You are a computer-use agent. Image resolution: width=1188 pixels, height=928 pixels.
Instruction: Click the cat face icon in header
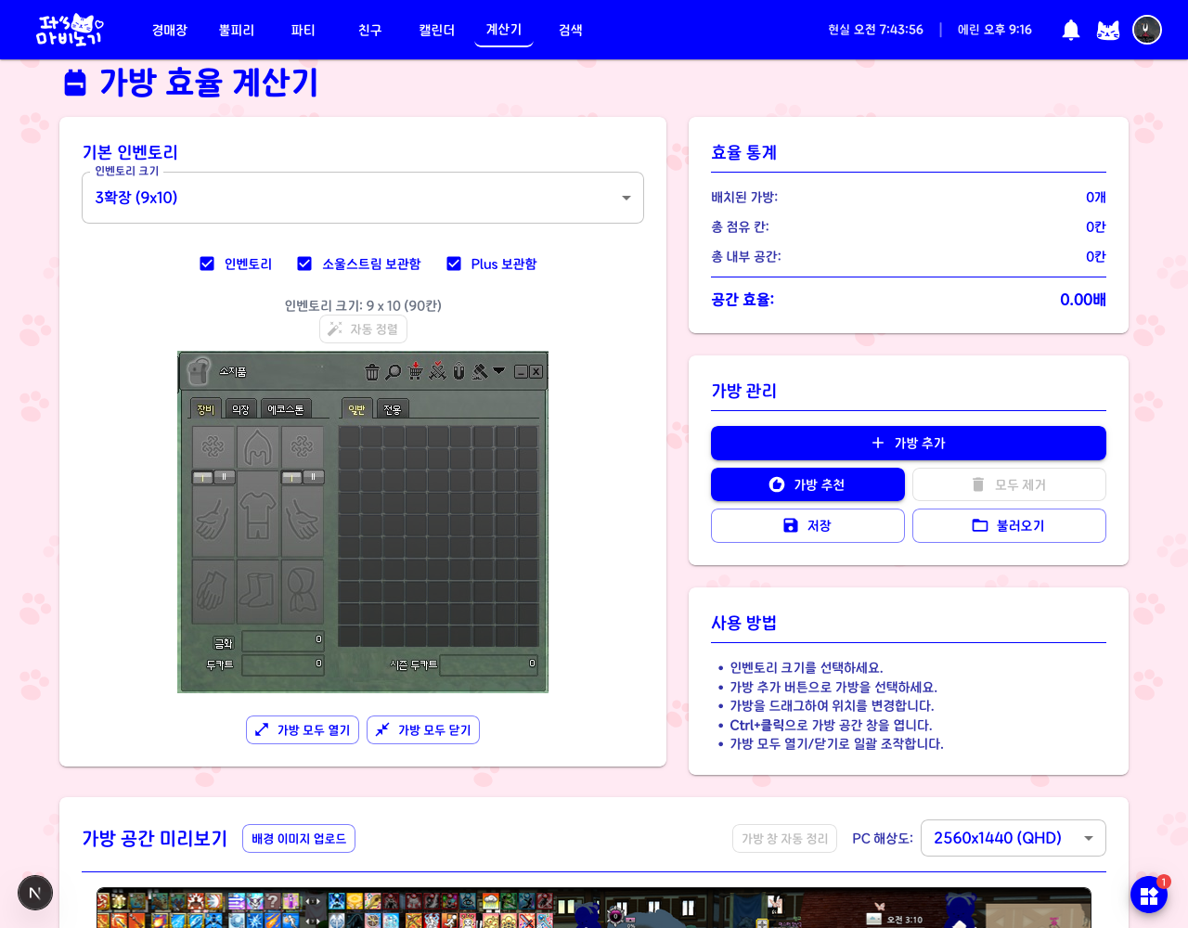[x=1108, y=30]
